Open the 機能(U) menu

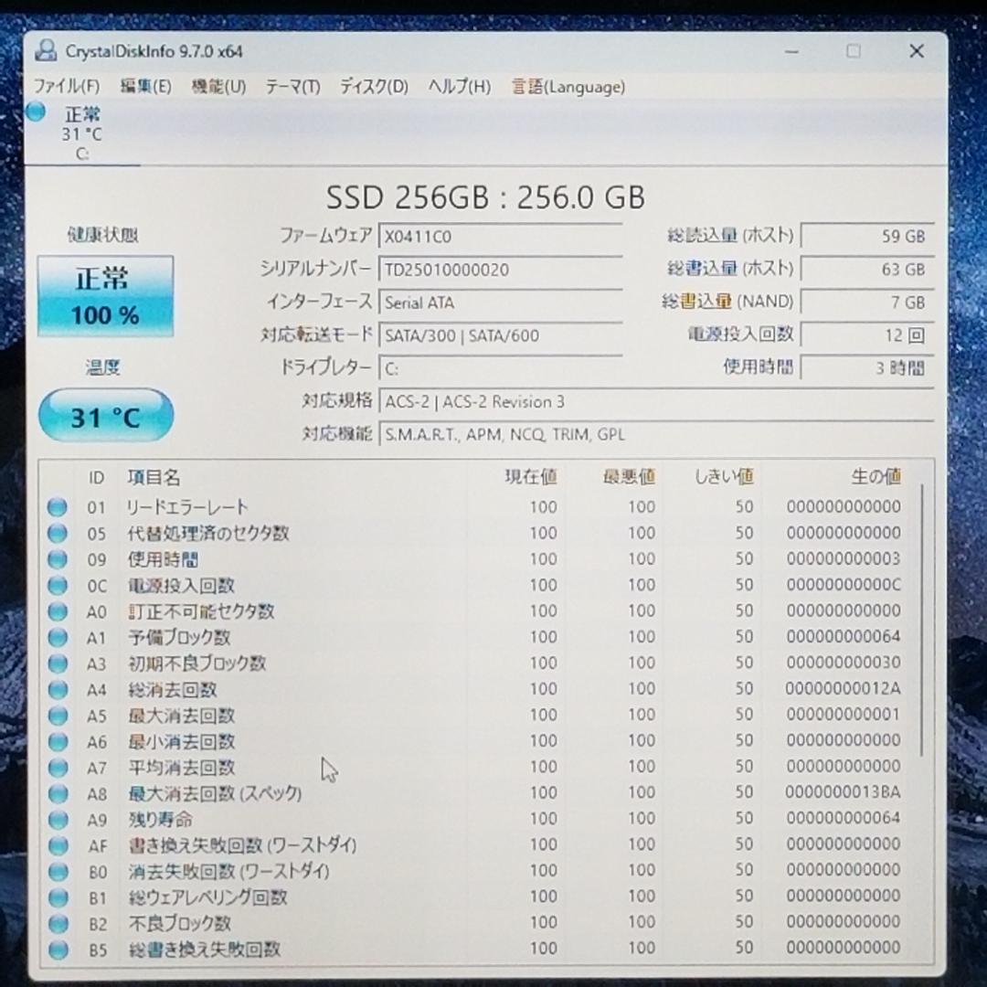pos(217,87)
